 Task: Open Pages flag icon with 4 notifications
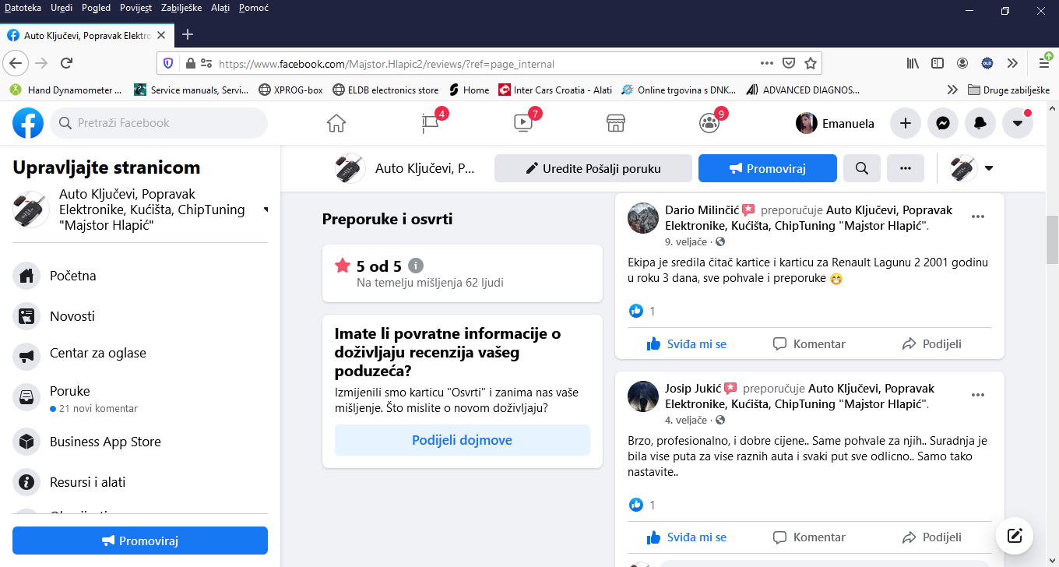pyautogui.click(x=430, y=123)
